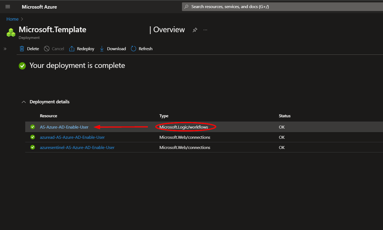Viewport: 383px width, 230px height.
Task: Click OK status of AS-Azure-AD-Enable-User row
Action: click(282, 127)
